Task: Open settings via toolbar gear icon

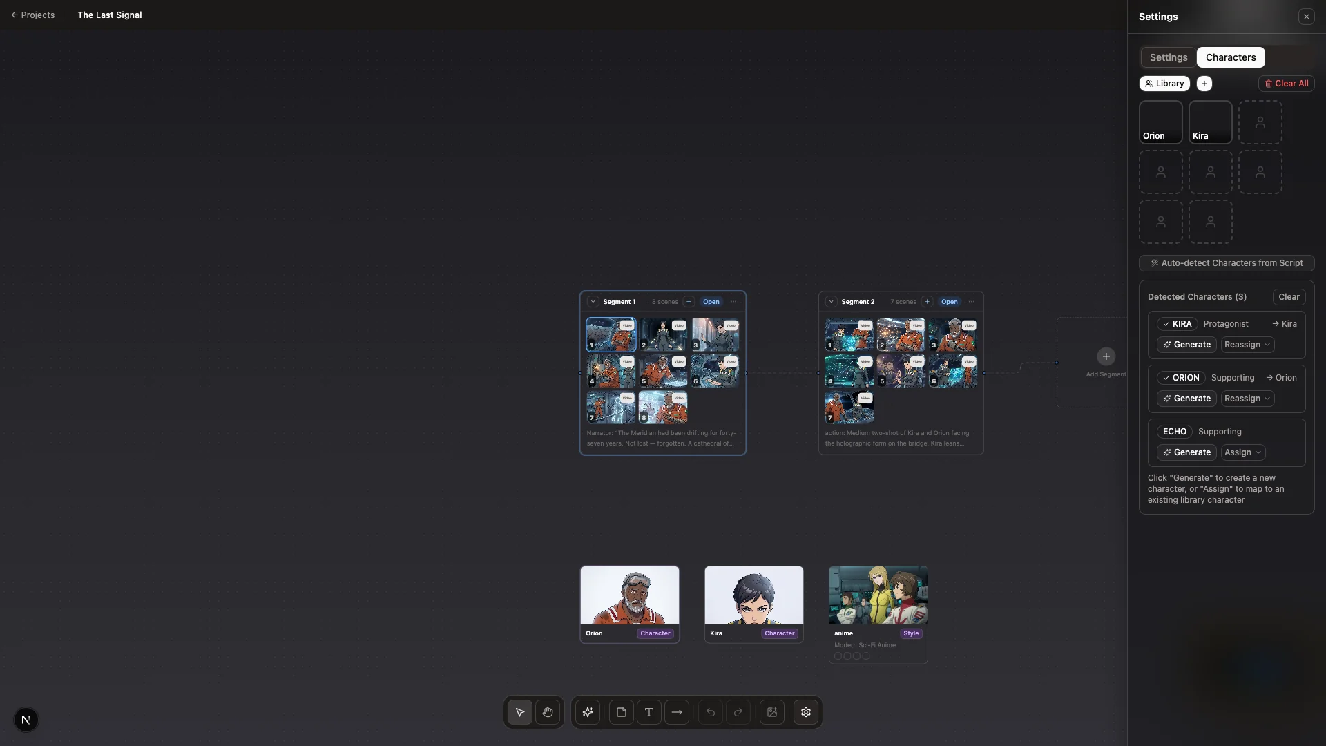Action: (x=806, y=712)
